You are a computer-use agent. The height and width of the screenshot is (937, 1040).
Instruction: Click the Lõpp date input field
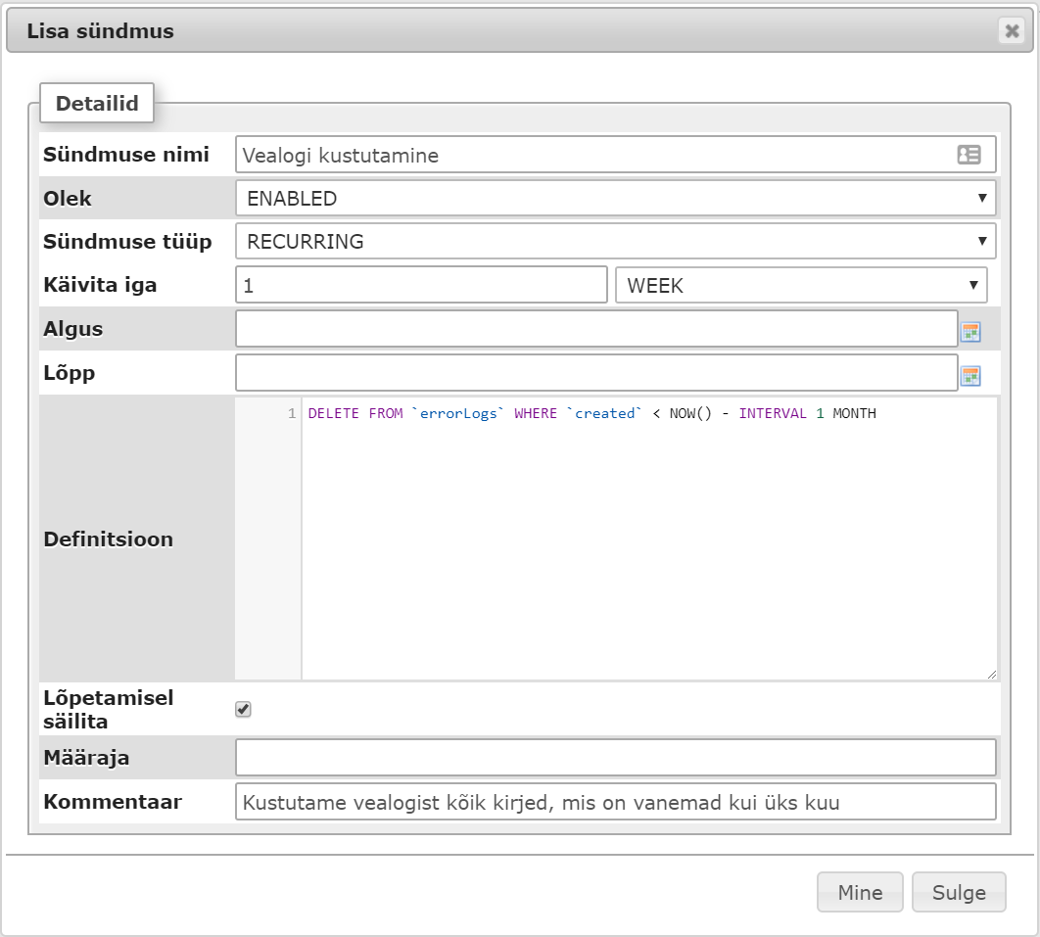(x=595, y=373)
